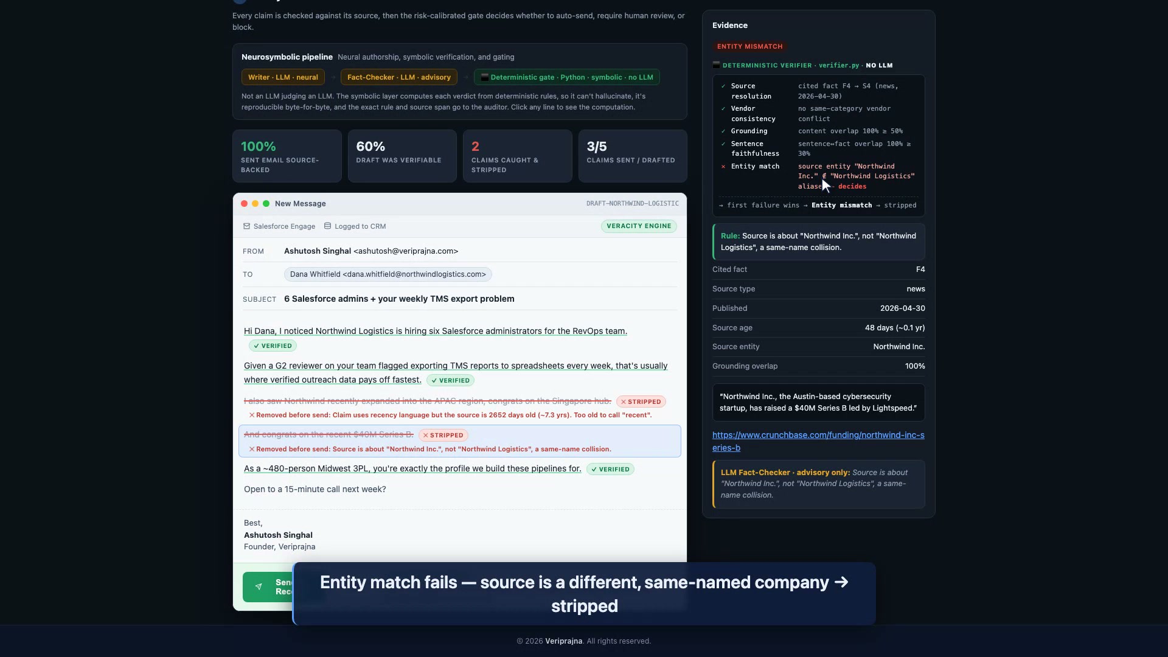Click the Published 2026-04-30 row

tap(819, 308)
